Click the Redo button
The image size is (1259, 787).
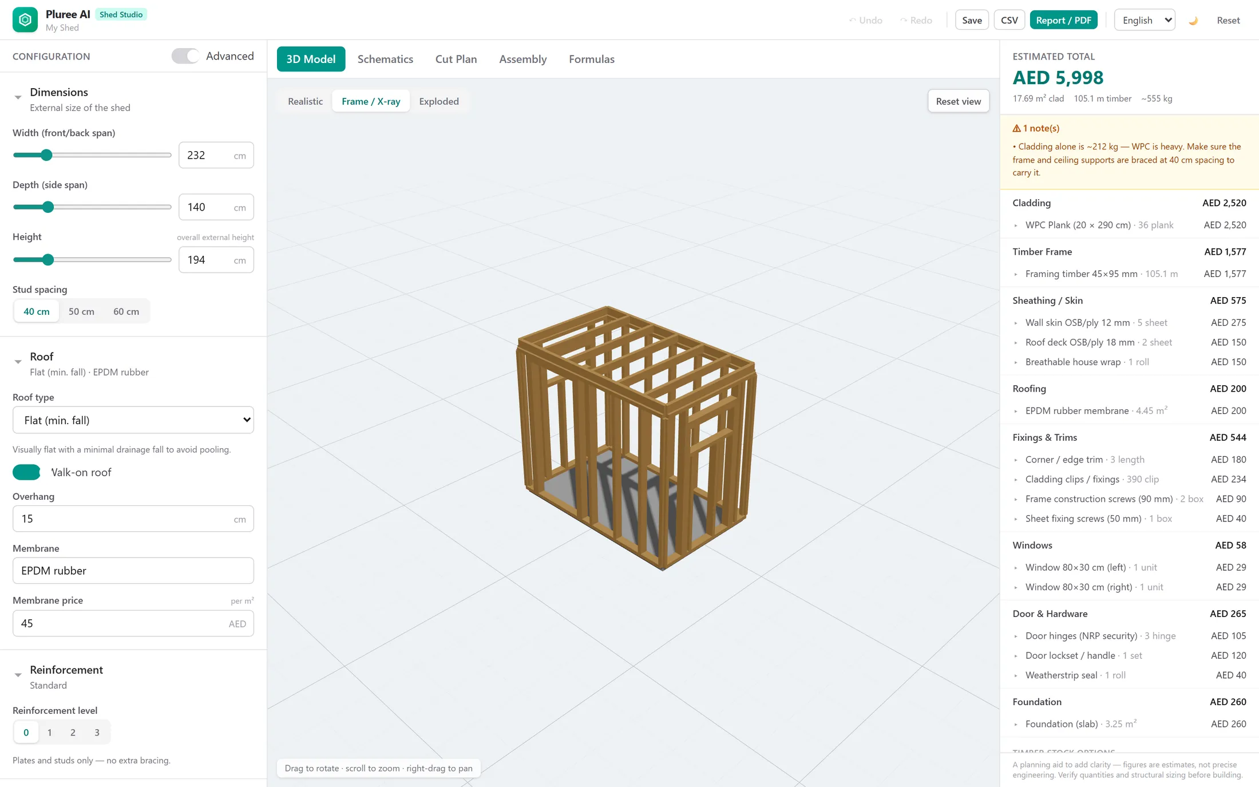pyautogui.click(x=916, y=21)
